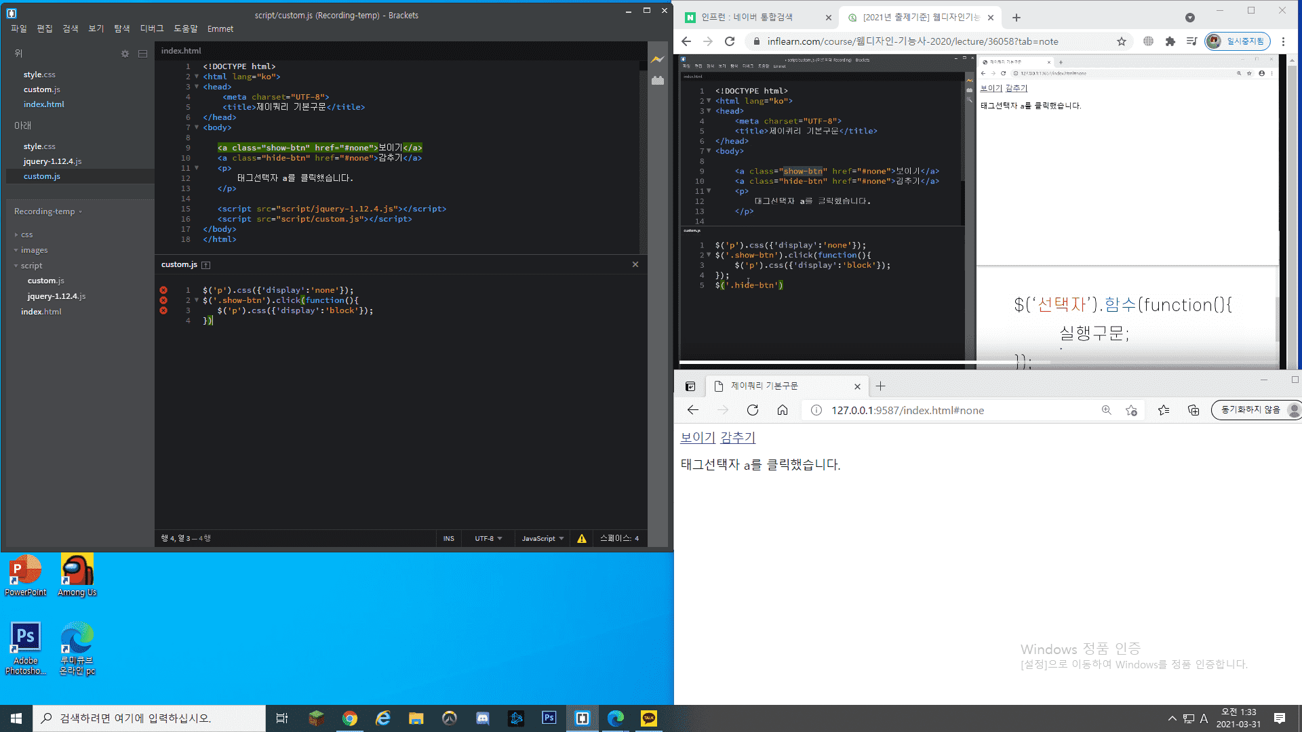Toggle INS insert mode in status bar
The height and width of the screenshot is (732, 1302).
(449, 538)
